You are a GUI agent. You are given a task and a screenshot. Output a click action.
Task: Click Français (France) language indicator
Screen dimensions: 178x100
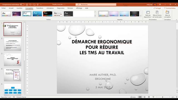[x=21, y=97]
